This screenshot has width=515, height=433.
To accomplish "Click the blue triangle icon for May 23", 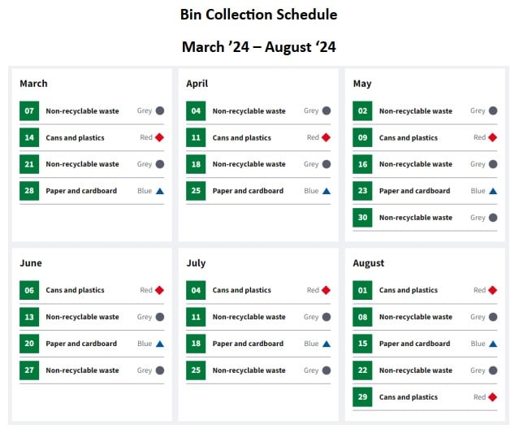I will [x=493, y=191].
